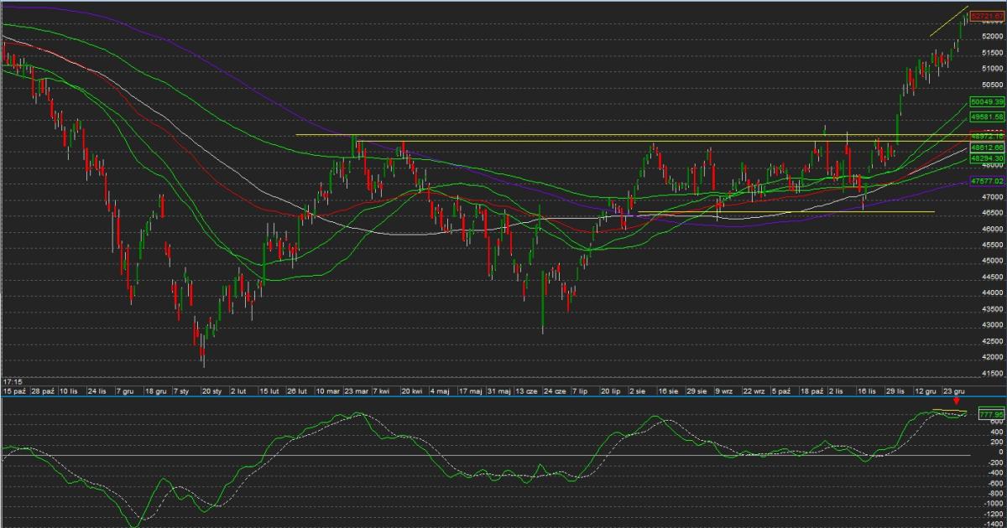Click the 52000 level on the price axis
Image resolution: width=1007 pixels, height=528 pixels.
click(991, 36)
